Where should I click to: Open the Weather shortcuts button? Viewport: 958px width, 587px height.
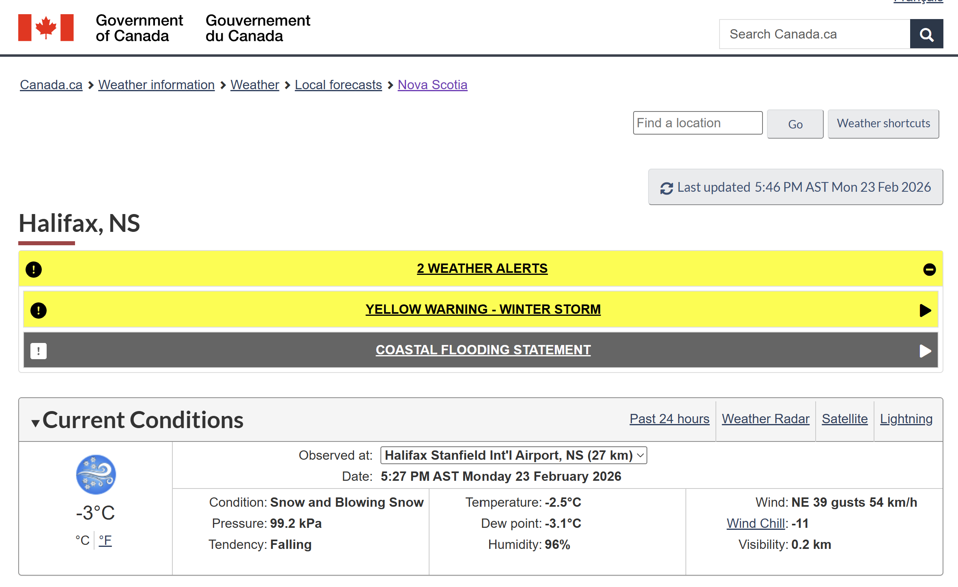pos(883,124)
